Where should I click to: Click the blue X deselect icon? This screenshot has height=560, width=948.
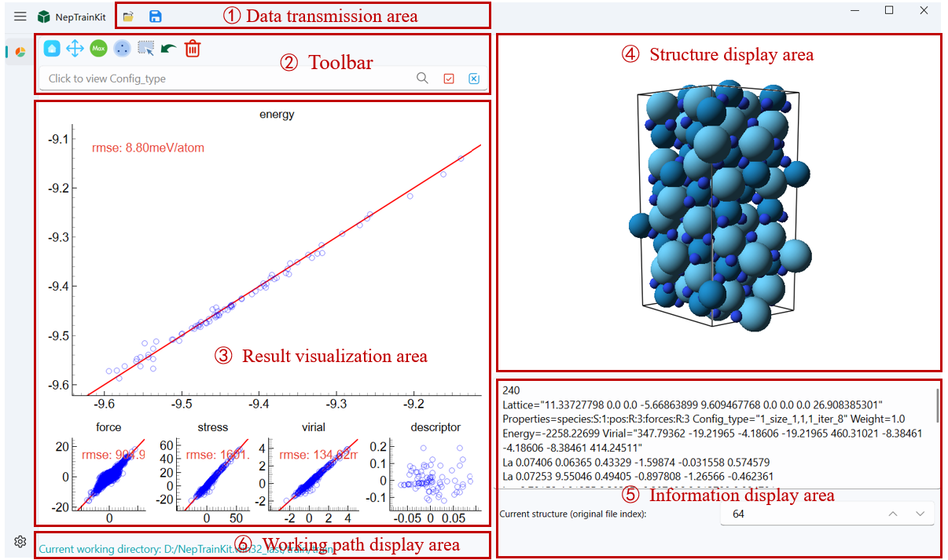(x=474, y=79)
